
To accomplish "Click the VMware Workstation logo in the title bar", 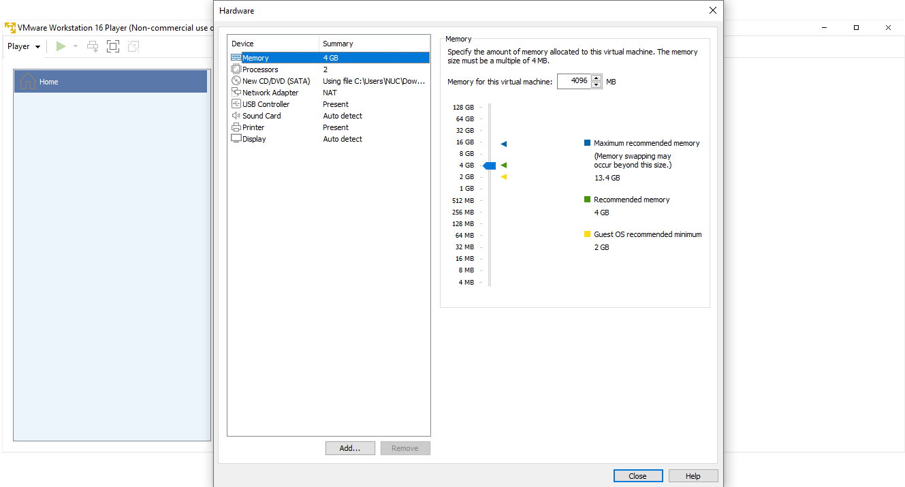I will [10, 28].
